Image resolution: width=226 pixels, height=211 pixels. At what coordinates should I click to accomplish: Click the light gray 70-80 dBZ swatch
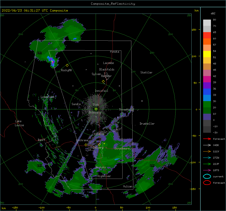[x=207, y=23]
